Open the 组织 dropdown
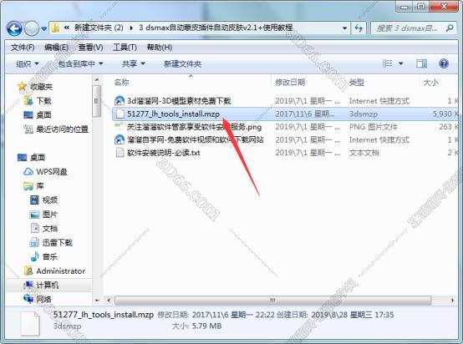Viewport: 463px width, 344px height. (x=28, y=63)
